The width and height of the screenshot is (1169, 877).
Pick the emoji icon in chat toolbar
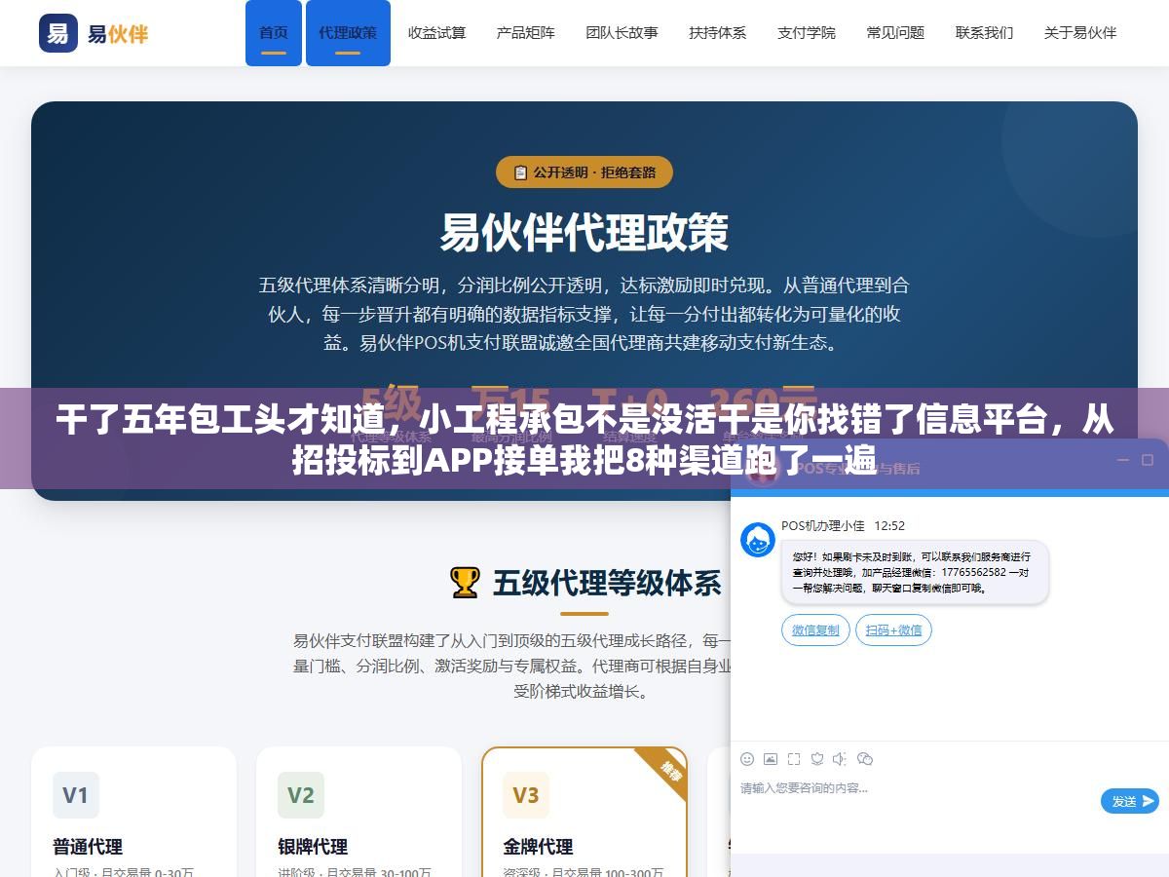coord(747,759)
